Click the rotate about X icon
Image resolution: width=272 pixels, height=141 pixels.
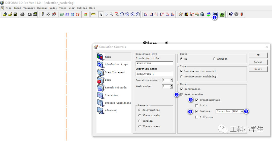click(x=127, y=14)
